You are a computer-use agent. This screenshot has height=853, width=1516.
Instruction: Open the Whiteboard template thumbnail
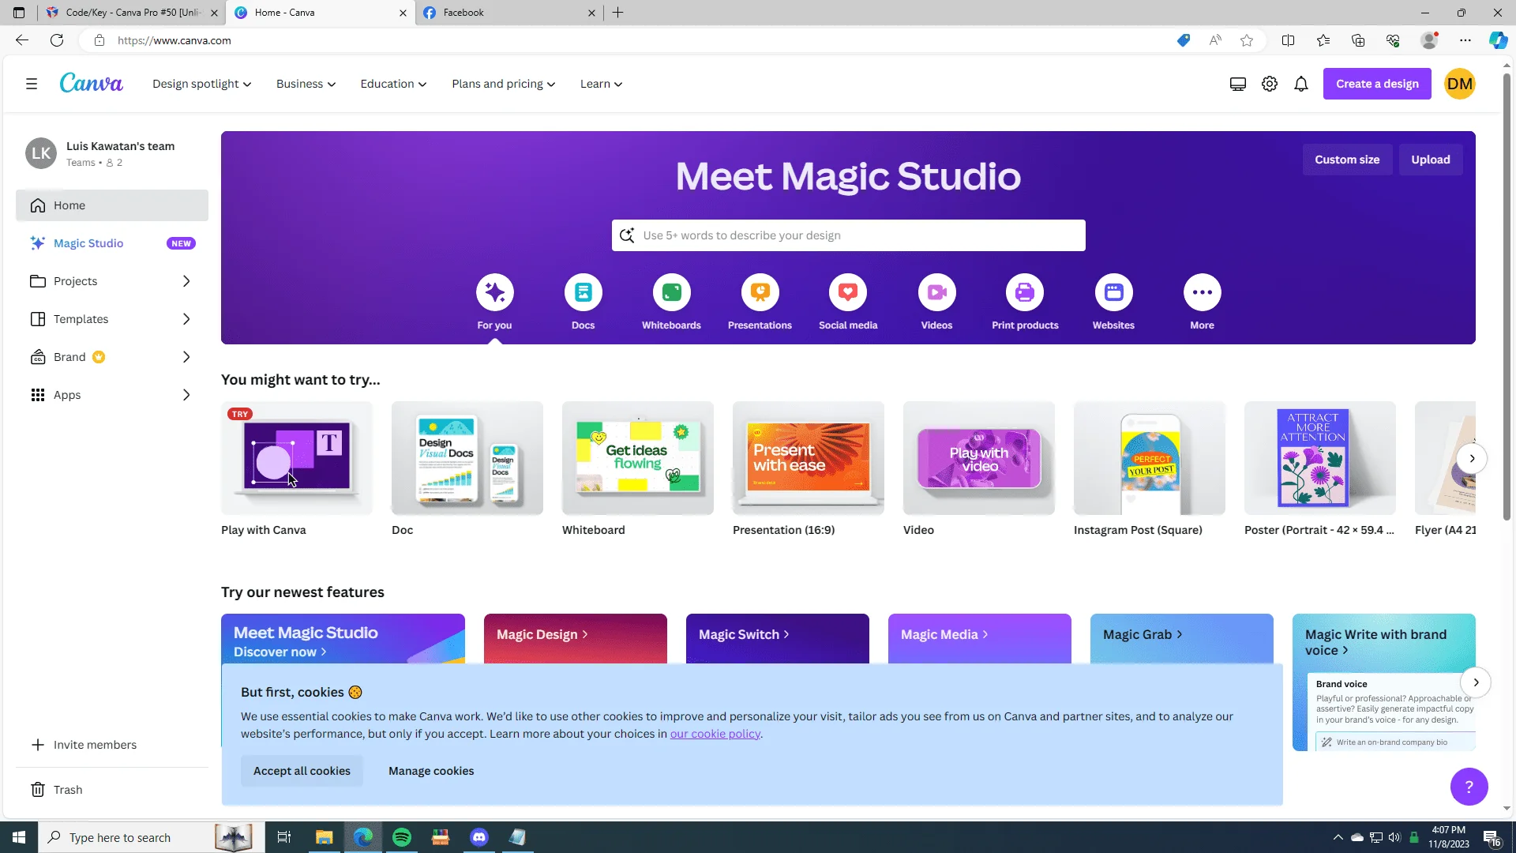[638, 458]
